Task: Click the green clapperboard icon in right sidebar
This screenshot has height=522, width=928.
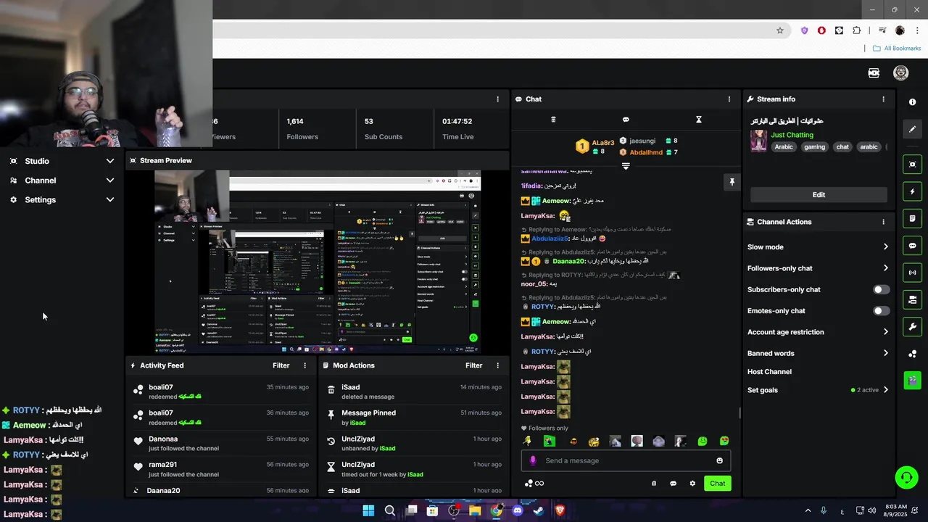Action: pyautogui.click(x=913, y=380)
